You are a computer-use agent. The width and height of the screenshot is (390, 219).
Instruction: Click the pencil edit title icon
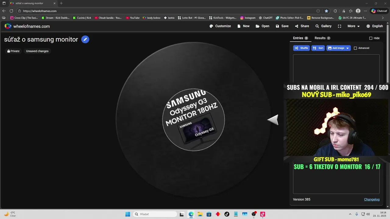tap(85, 40)
